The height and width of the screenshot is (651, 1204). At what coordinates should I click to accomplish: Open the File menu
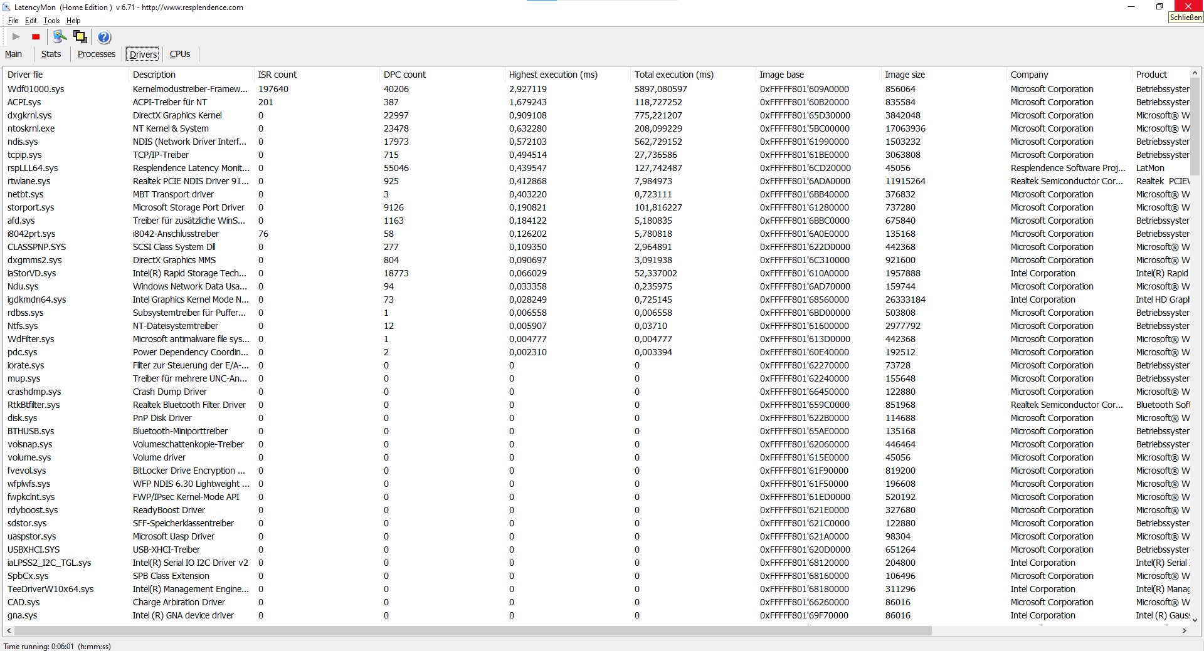tap(13, 21)
